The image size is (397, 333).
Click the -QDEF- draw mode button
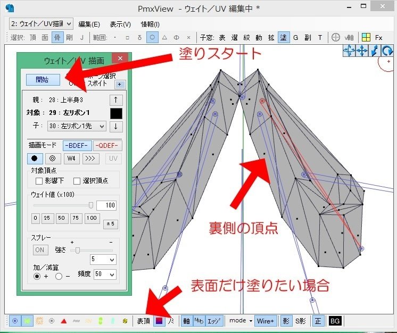click(x=107, y=146)
